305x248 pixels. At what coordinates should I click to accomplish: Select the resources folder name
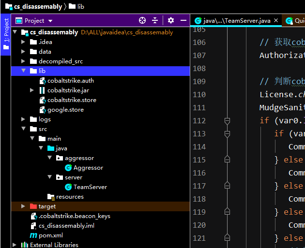click(x=70, y=197)
